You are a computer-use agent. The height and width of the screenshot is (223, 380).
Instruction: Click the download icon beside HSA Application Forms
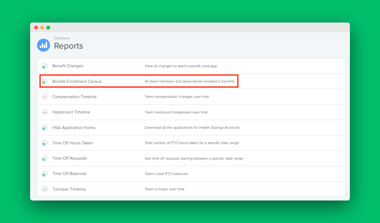(45, 128)
